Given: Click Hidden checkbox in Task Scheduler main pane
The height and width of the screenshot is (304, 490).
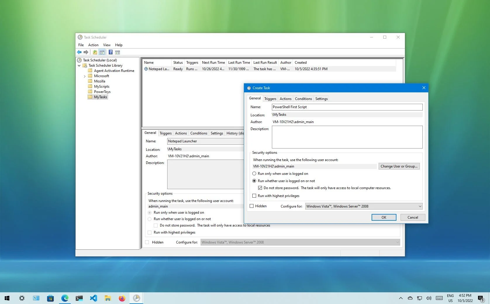Looking at the screenshot, I should 147,242.
